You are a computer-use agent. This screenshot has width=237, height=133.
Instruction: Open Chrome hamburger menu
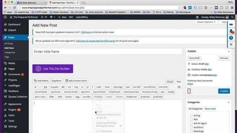click(232, 8)
